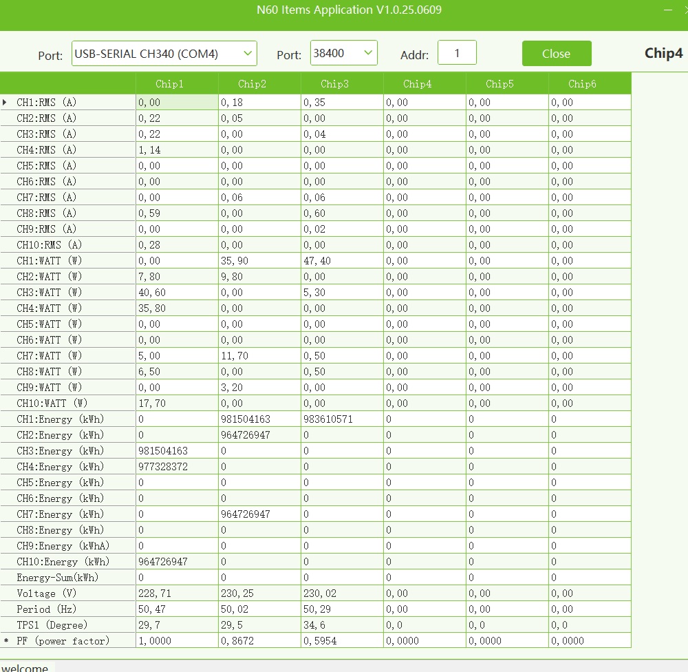Click Chip3 TPS1 cell 34,6
Viewport: 688px width, 672px height.
(342, 625)
